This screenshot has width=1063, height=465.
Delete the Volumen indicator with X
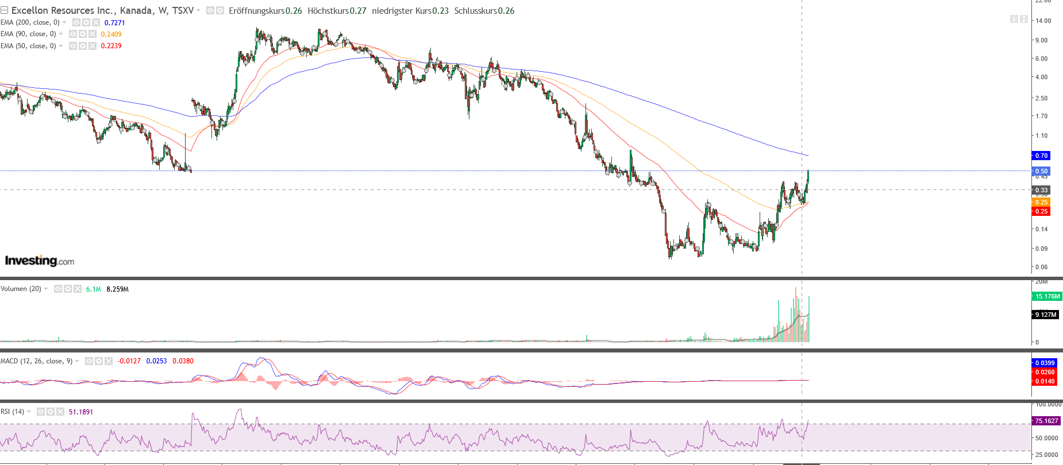[77, 289]
